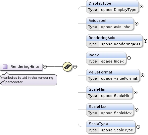Select the RenderingHints label
This screenshot has width=148, height=135.
tap(25, 67)
